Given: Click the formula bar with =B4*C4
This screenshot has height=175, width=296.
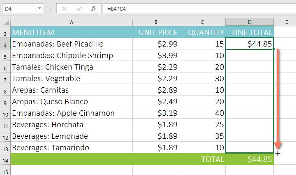Looking at the screenshot, I should [197, 8].
